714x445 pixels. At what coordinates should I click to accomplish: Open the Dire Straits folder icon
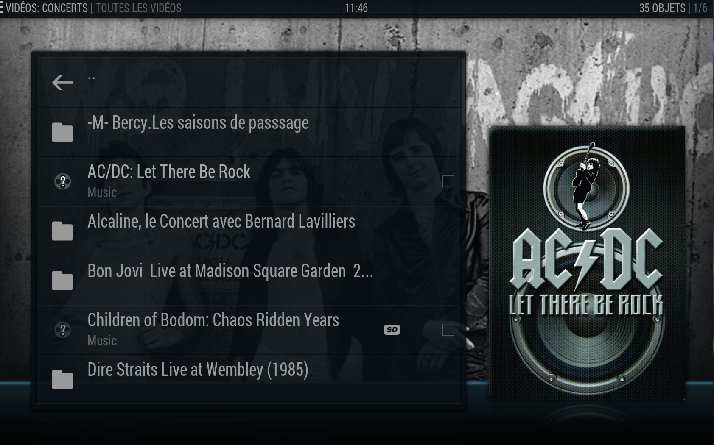tap(62, 379)
